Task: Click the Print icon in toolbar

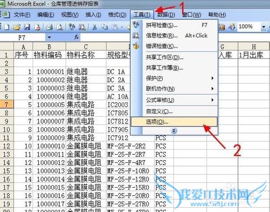Action: click(49, 27)
